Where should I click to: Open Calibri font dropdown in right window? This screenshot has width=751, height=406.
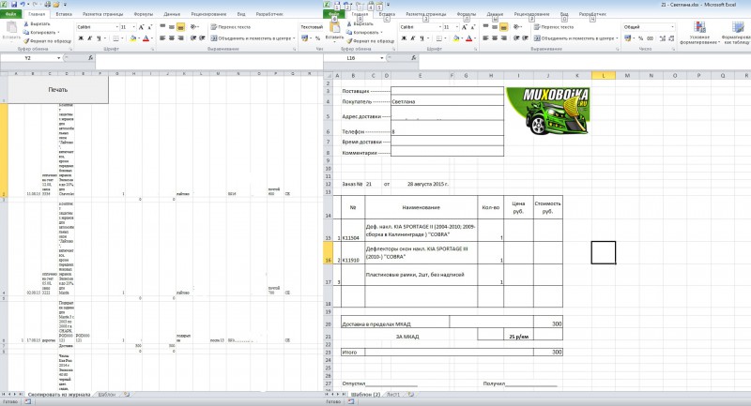point(439,27)
